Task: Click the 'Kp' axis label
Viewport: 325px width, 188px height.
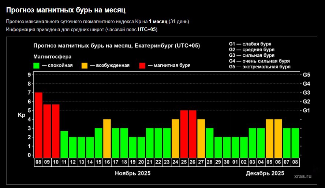Action: pyautogui.click(x=21, y=115)
